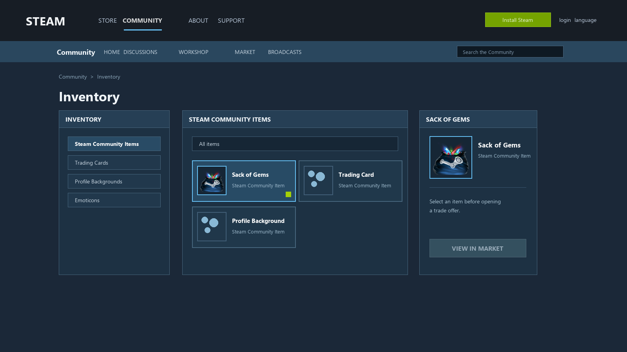Image resolution: width=627 pixels, height=352 pixels.
Task: Select the Sack of Gems item card title
Action: click(250, 175)
